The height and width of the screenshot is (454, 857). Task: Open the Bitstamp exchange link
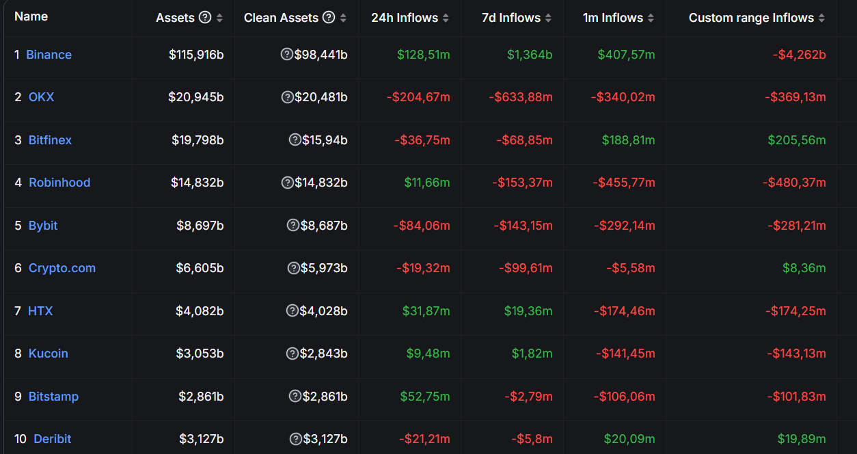pos(53,397)
